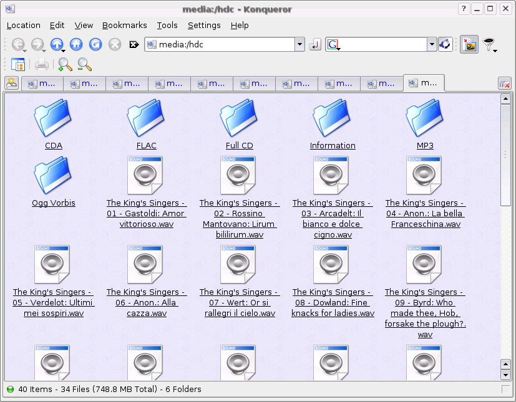The height and width of the screenshot is (402, 516).
Task: Toggle the checkbox at the status bar's right end
Action: point(505,389)
